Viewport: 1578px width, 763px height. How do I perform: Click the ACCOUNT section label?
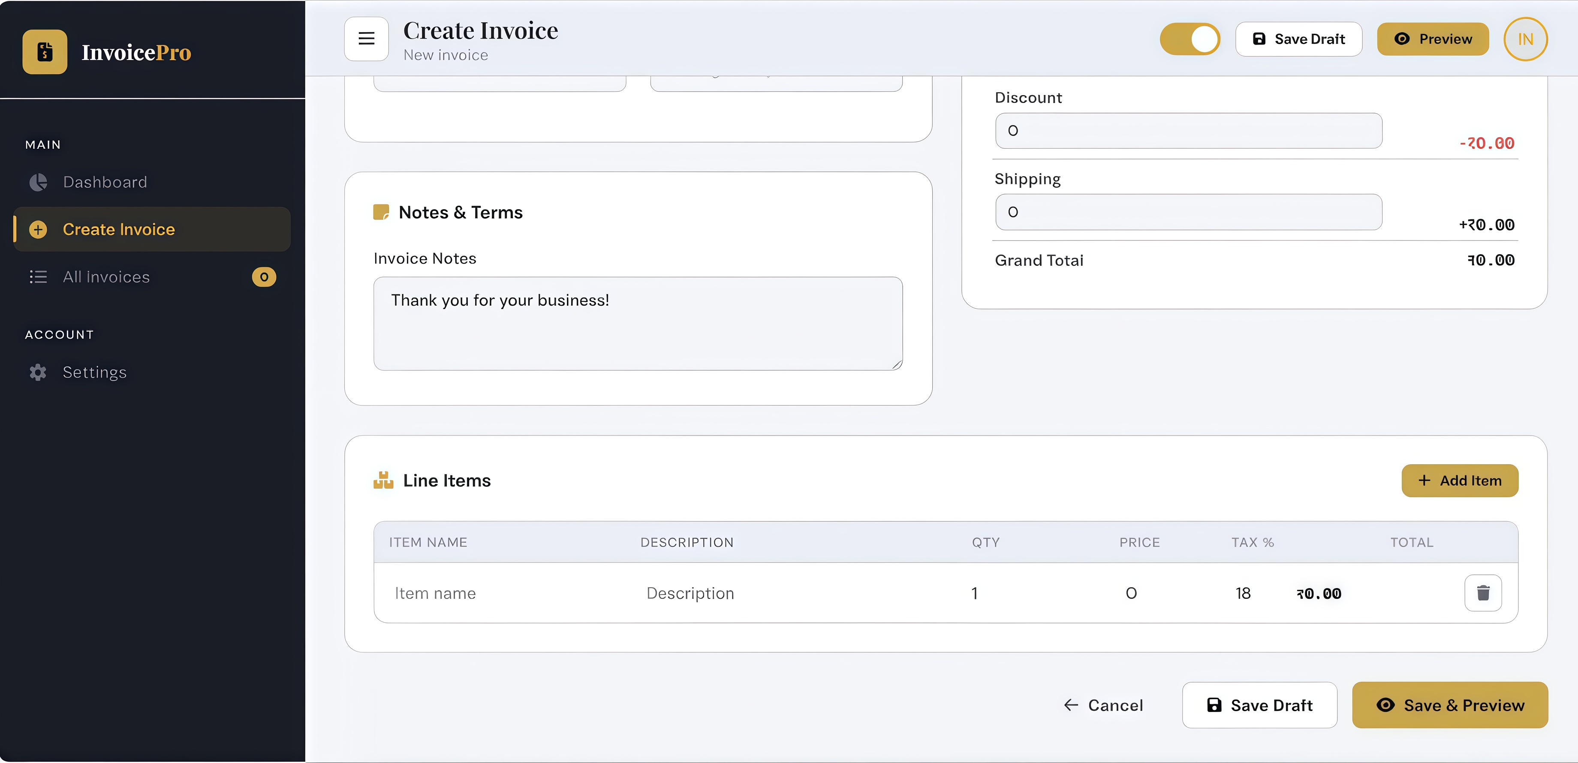point(60,335)
